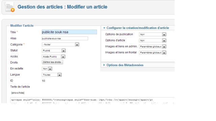Open the En vedette dropdown
Screen dimensions: 216x121
pyautogui.click(x=47, y=69)
